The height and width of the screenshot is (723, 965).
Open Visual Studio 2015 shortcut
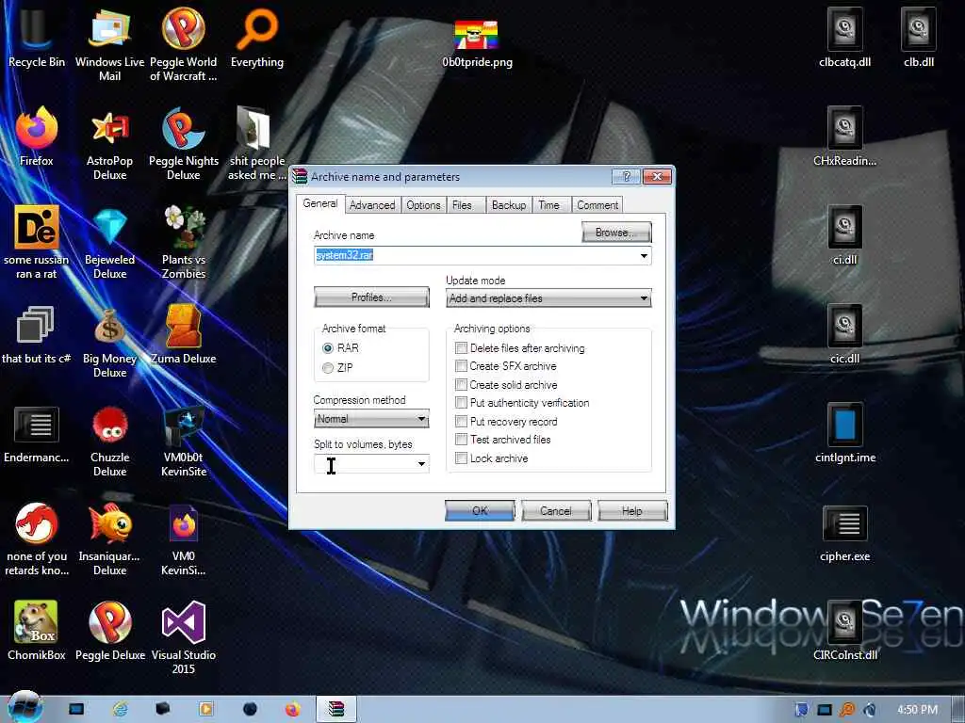point(184,637)
